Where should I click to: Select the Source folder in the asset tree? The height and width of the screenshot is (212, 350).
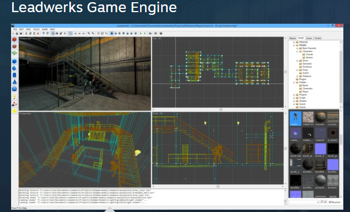click(301, 107)
